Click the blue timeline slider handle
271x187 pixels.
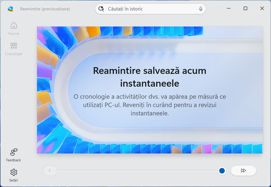click(x=222, y=171)
